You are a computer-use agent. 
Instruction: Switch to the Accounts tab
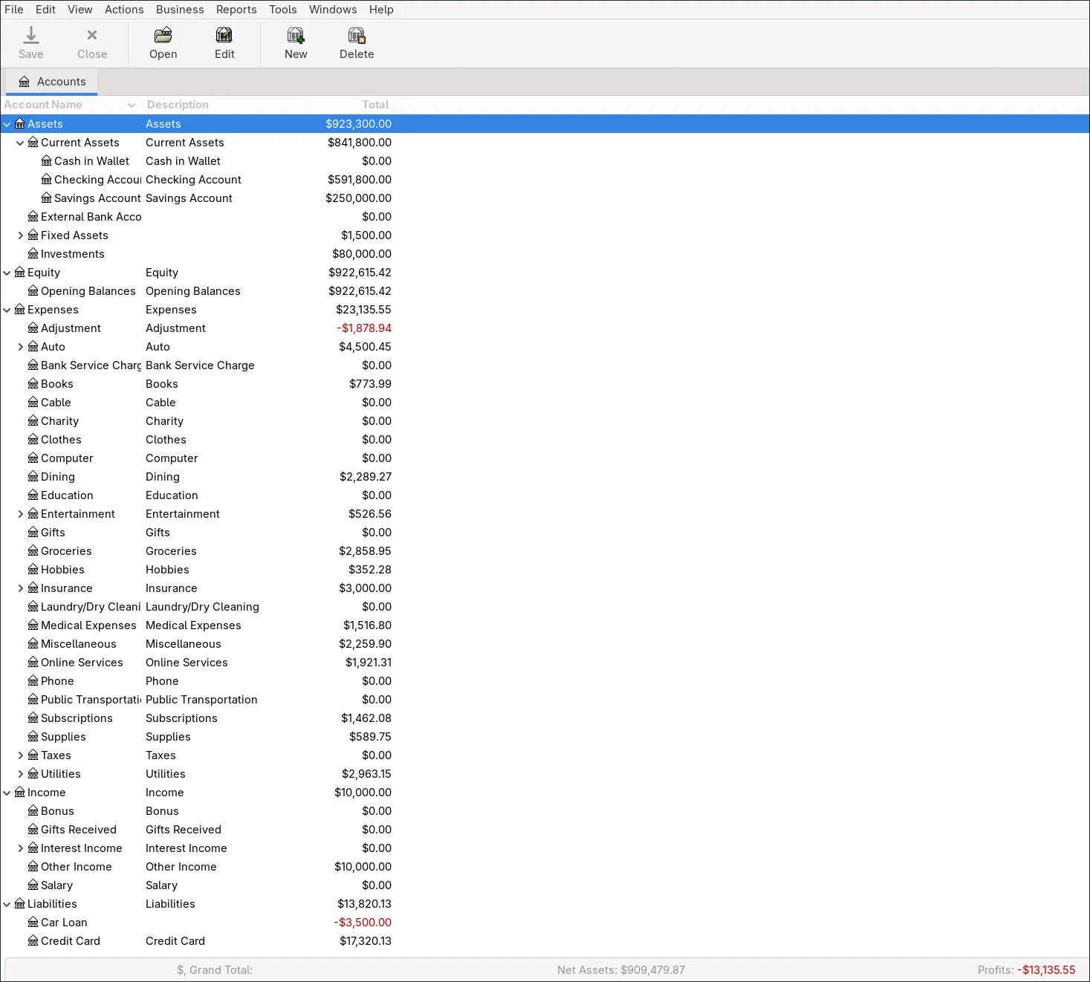click(x=52, y=82)
